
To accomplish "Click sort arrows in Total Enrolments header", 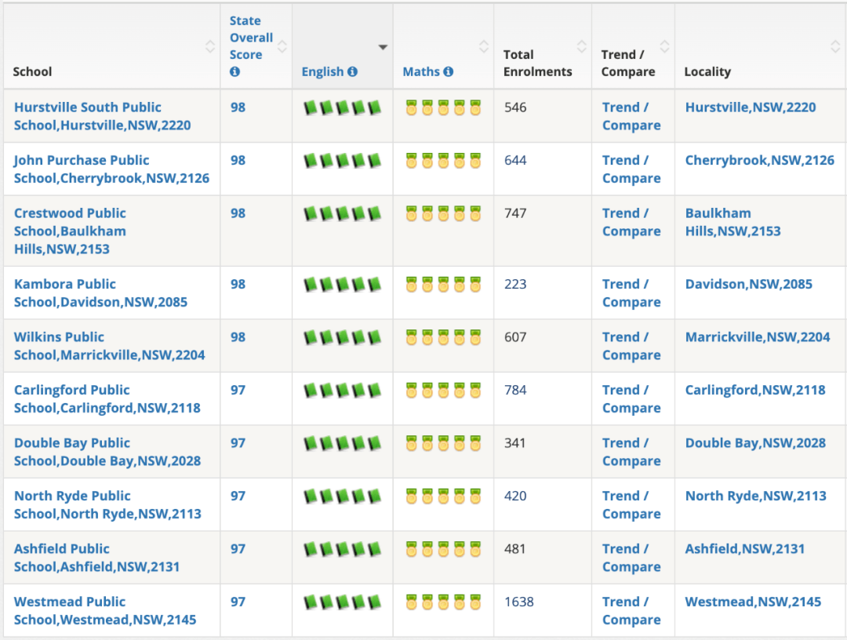I will 582,46.
